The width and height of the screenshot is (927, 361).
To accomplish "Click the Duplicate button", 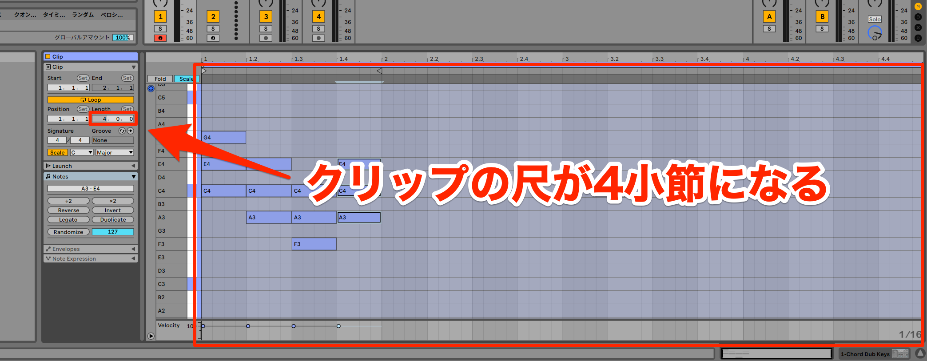I will [113, 219].
